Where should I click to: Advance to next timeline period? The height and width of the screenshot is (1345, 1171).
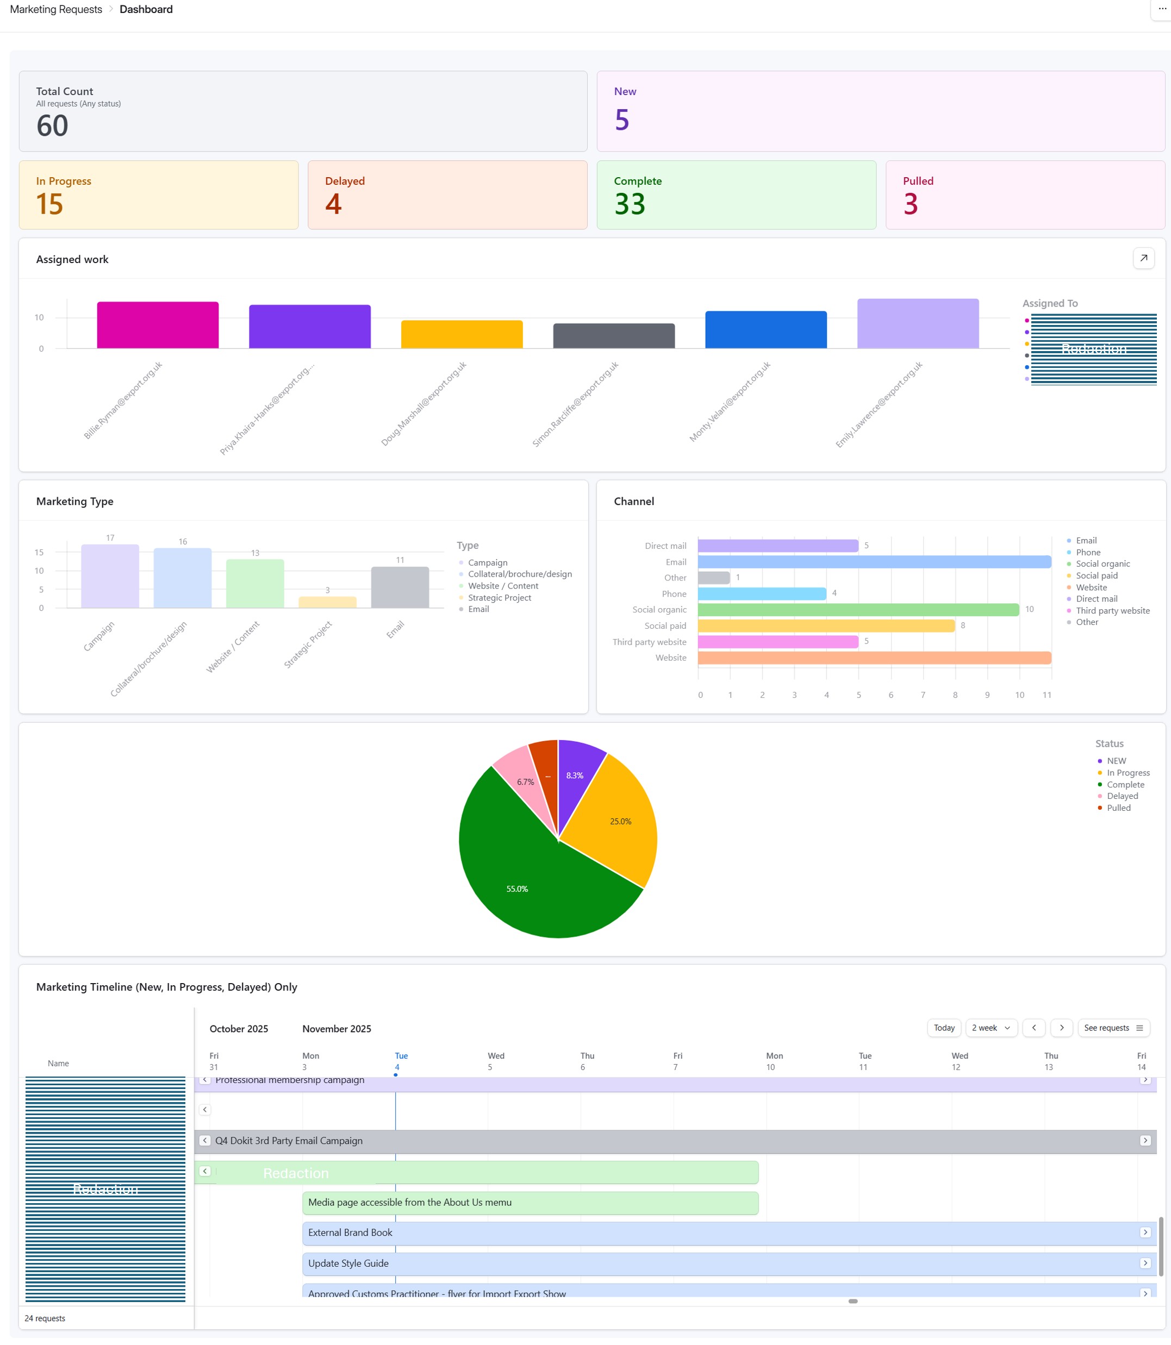(1061, 1028)
